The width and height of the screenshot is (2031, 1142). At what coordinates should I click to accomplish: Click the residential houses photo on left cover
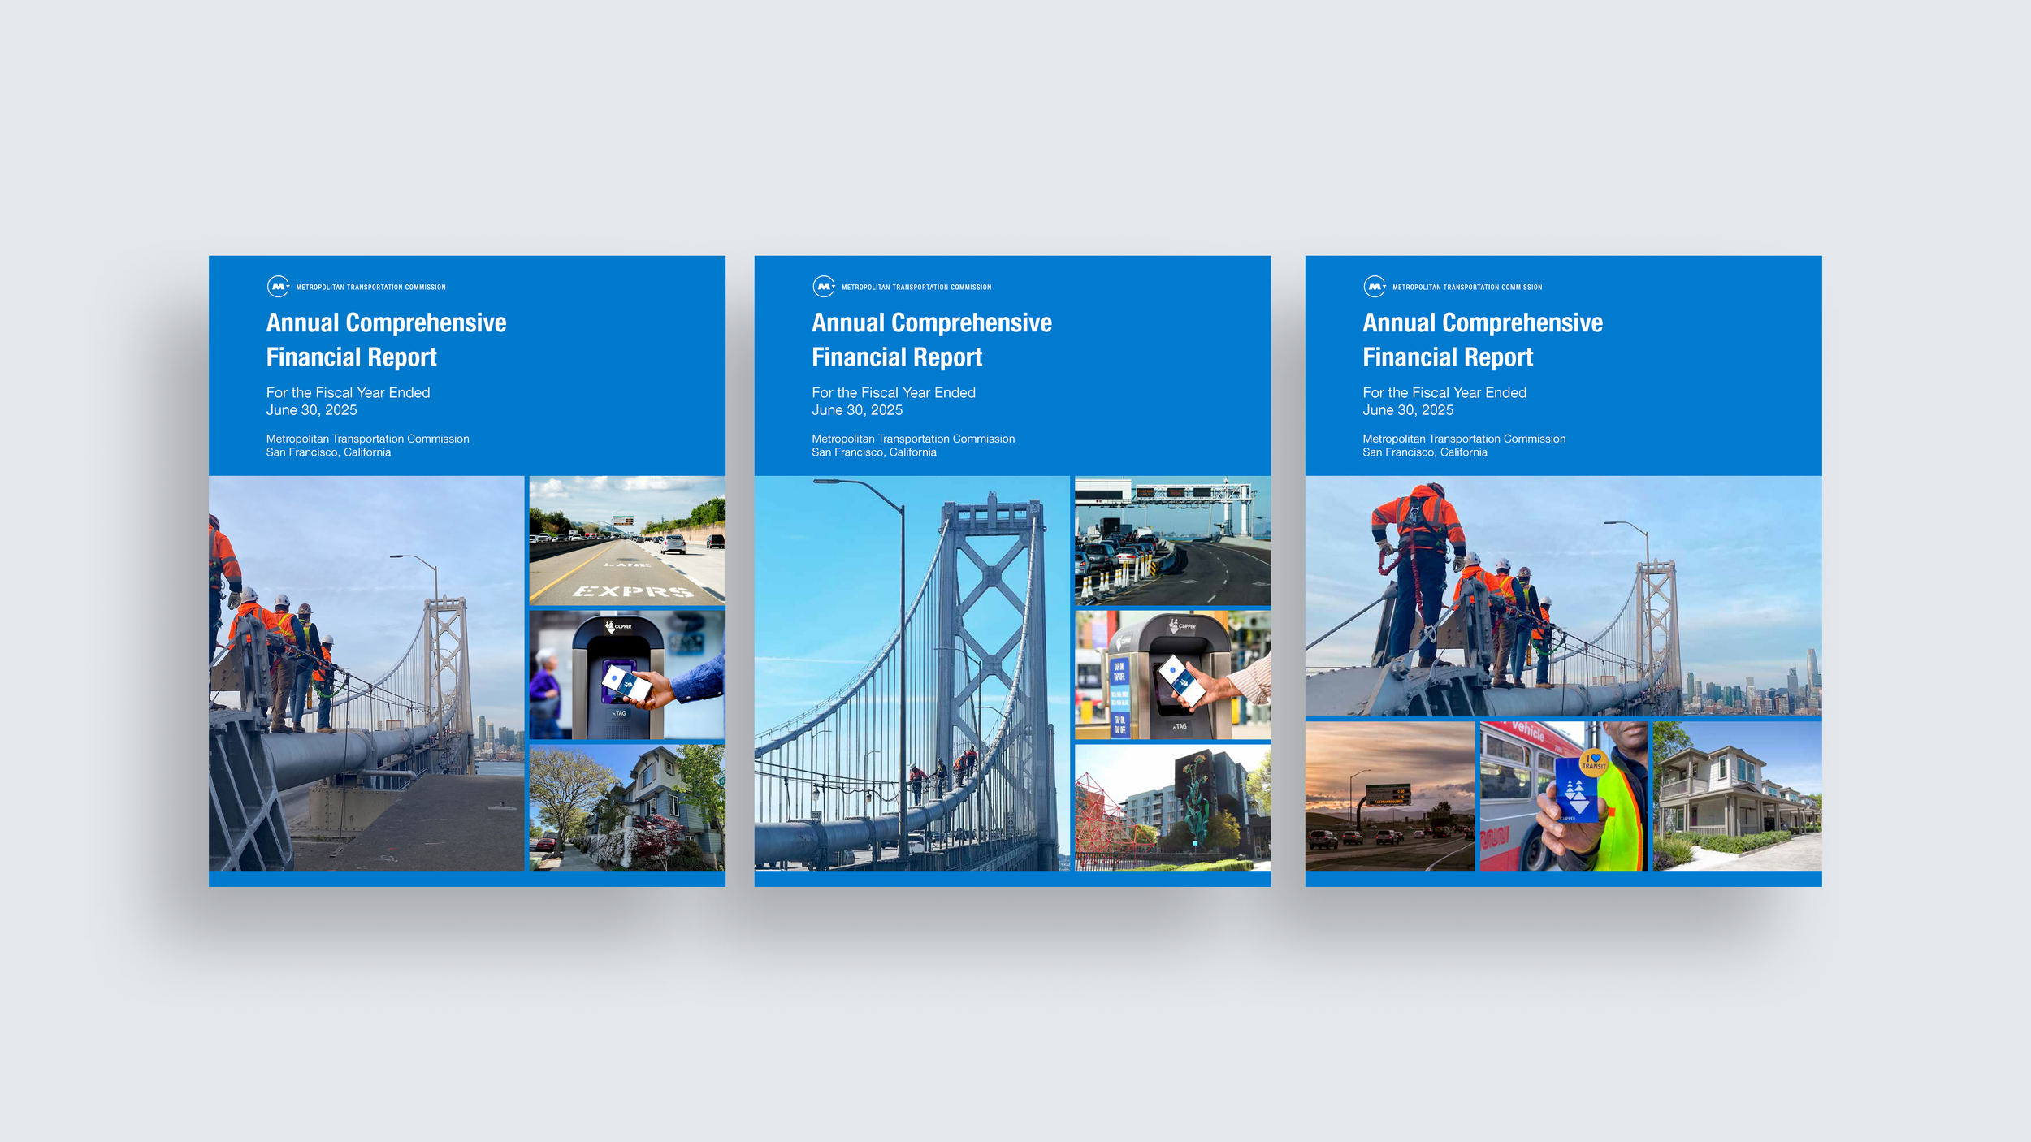pyautogui.click(x=626, y=807)
